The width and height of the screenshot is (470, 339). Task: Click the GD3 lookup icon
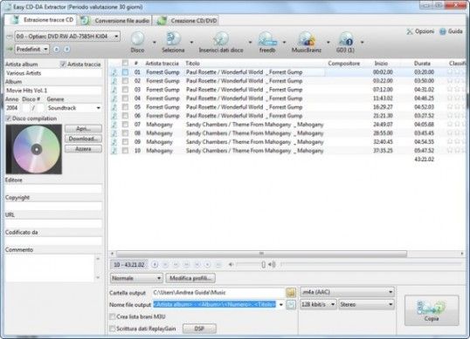345,42
